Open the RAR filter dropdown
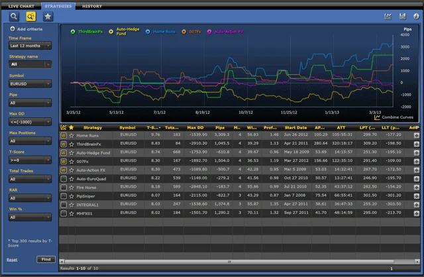Image resolution: width=424 pixels, height=277 pixels. (30, 198)
